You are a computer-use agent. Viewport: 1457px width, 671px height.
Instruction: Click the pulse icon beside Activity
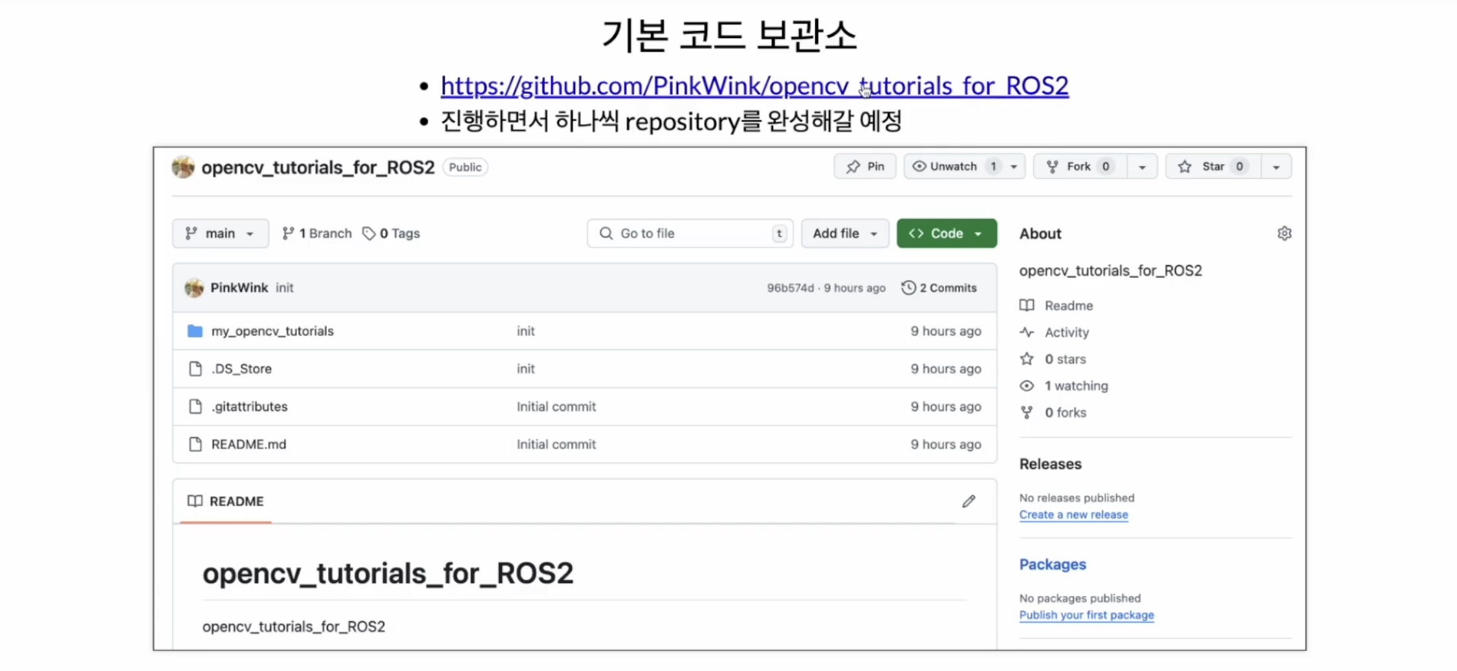coord(1027,332)
